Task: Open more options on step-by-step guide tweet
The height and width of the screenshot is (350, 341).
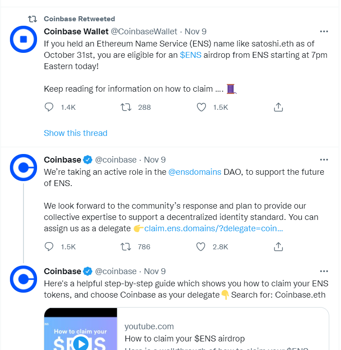Action: click(x=324, y=271)
